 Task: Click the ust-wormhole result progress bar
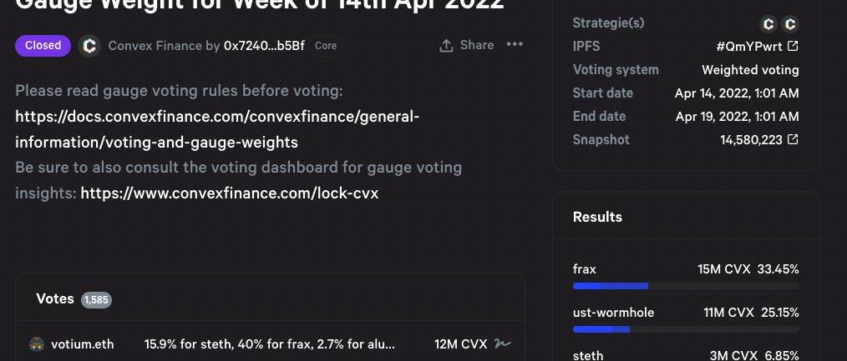click(x=685, y=329)
